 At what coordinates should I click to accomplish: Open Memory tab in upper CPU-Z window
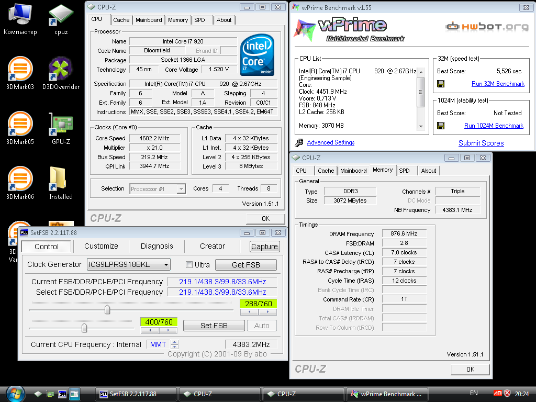pyautogui.click(x=178, y=20)
